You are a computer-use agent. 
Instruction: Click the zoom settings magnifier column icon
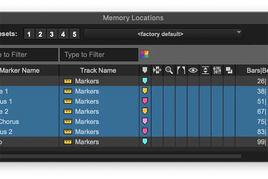pyautogui.click(x=169, y=70)
